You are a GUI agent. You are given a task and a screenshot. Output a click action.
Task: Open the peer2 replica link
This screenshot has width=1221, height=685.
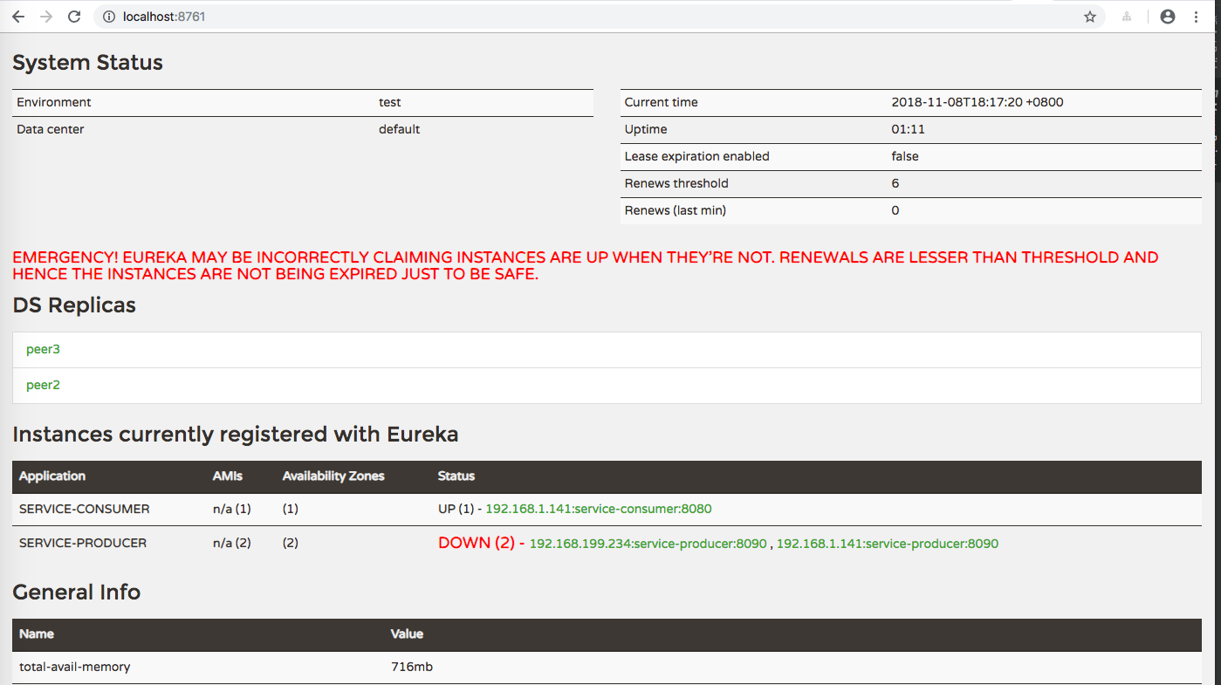point(43,385)
